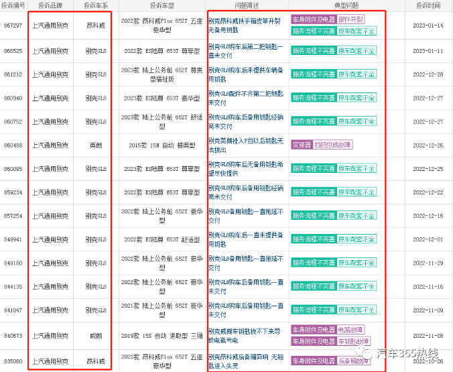Select complaint number 867297
The height and width of the screenshot is (372, 453).
(x=13, y=25)
